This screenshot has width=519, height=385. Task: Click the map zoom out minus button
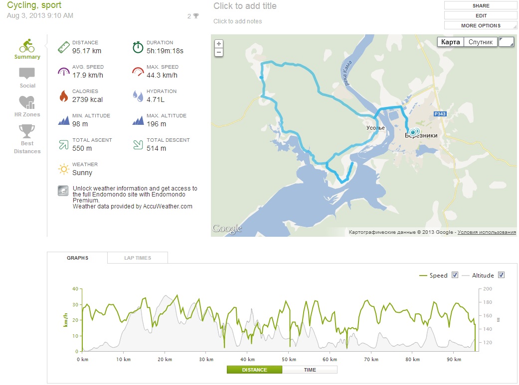pyautogui.click(x=219, y=52)
